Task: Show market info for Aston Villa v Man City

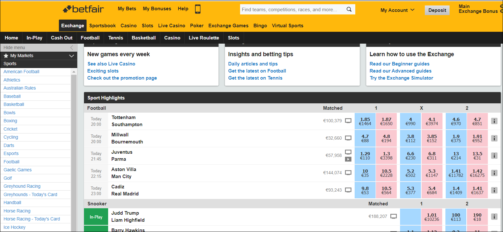Action: click(x=494, y=173)
